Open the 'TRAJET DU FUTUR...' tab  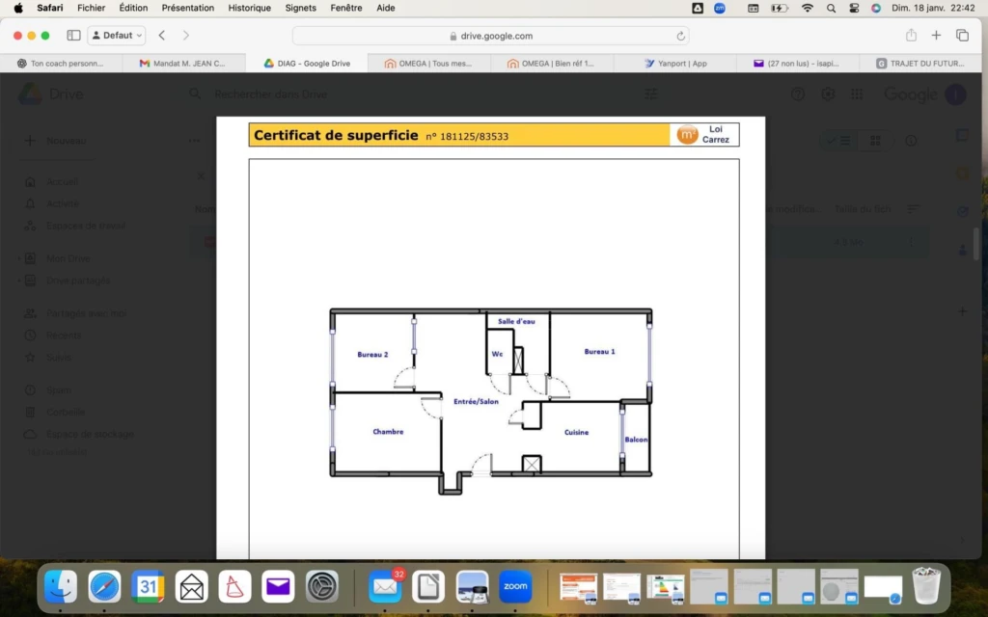pos(919,63)
